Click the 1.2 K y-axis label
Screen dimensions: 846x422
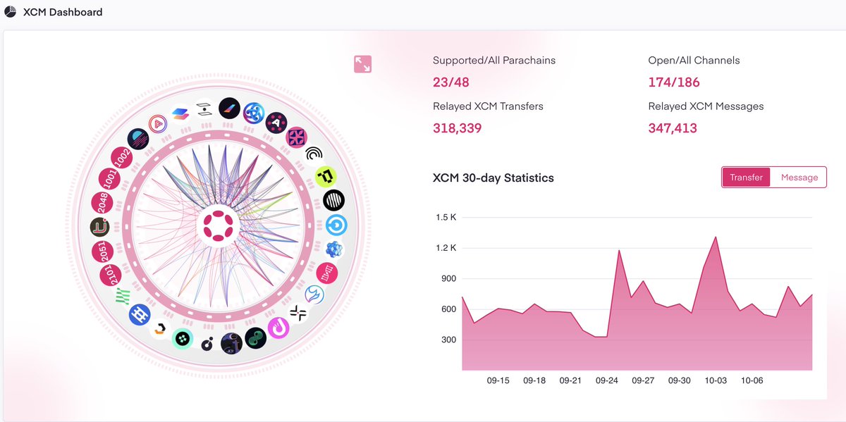(x=446, y=248)
